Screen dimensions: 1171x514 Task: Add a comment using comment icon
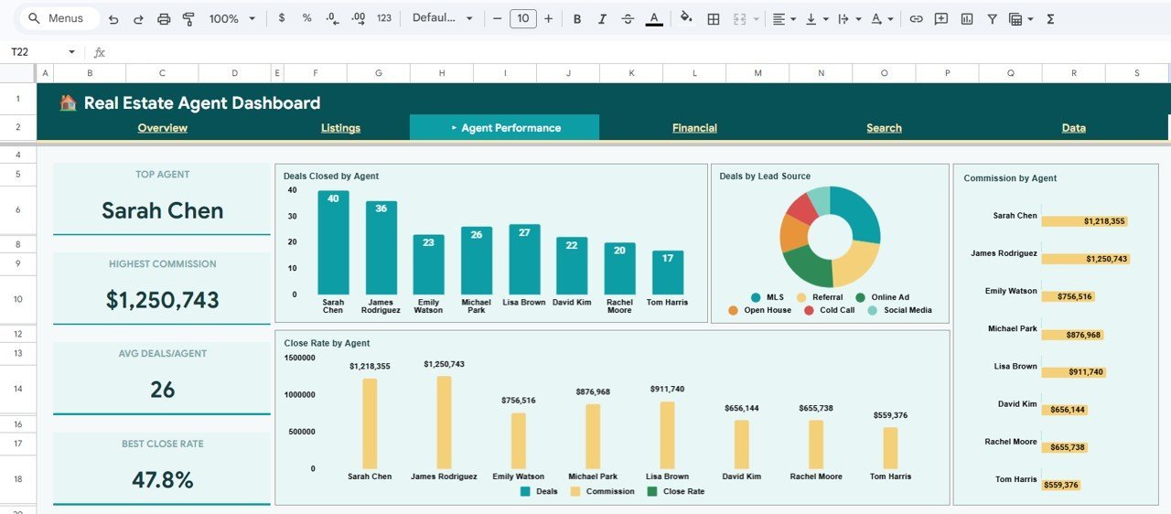pos(941,19)
